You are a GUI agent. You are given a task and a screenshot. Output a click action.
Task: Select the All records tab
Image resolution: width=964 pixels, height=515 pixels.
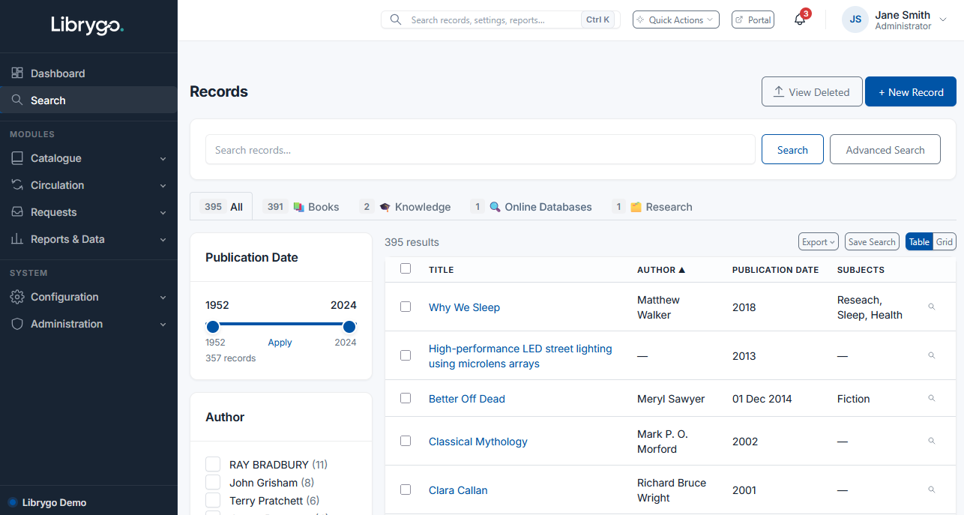(x=221, y=206)
